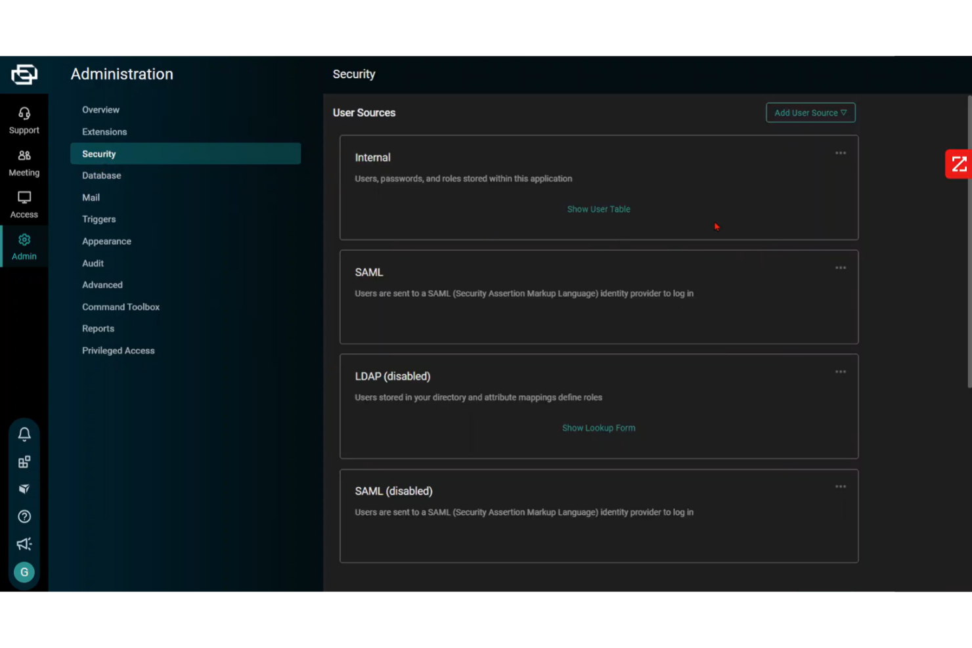Open the Privileged Access section
Screen dimensions: 972x648
pos(118,351)
